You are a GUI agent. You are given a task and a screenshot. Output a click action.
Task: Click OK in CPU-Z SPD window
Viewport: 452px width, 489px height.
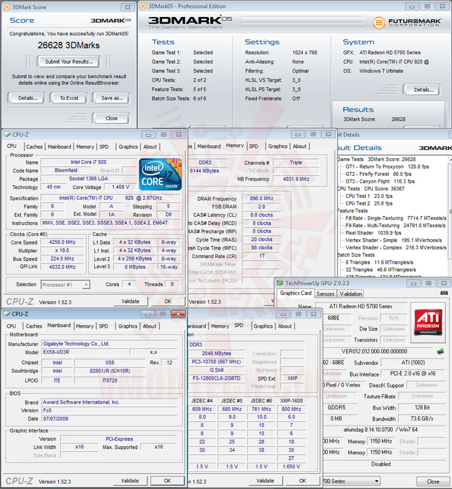point(303,481)
